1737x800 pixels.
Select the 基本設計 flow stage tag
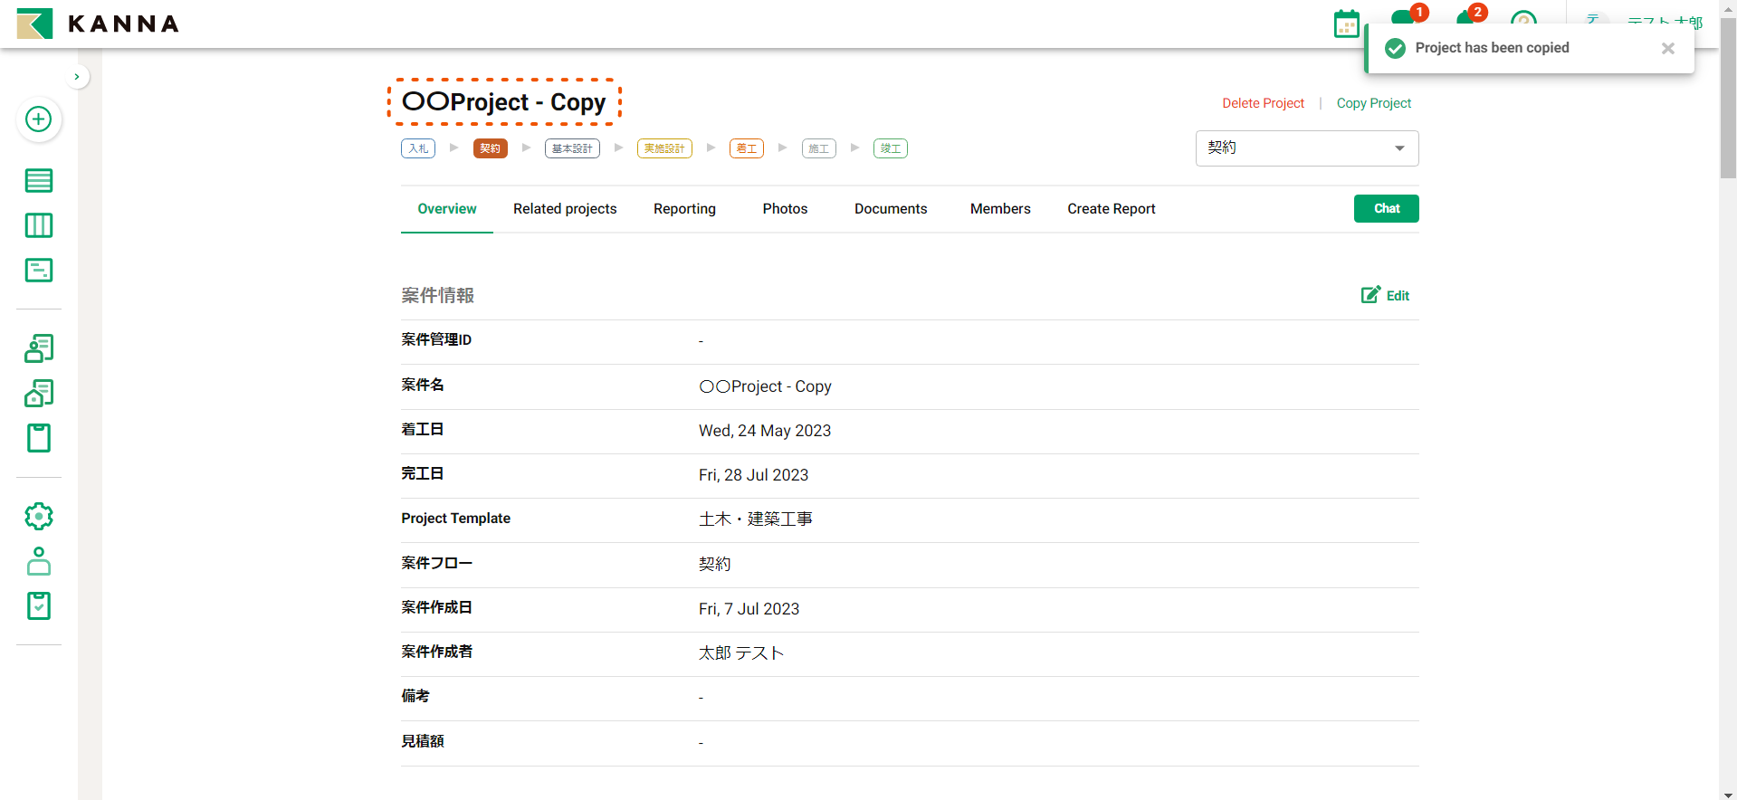(x=572, y=148)
